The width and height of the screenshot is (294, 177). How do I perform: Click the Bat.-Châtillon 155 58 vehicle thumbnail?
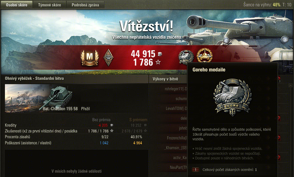point(39,98)
